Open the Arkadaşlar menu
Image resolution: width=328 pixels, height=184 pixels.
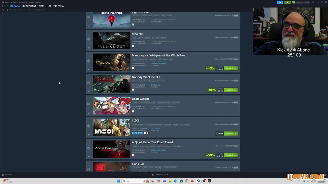pyautogui.click(x=23, y=2)
